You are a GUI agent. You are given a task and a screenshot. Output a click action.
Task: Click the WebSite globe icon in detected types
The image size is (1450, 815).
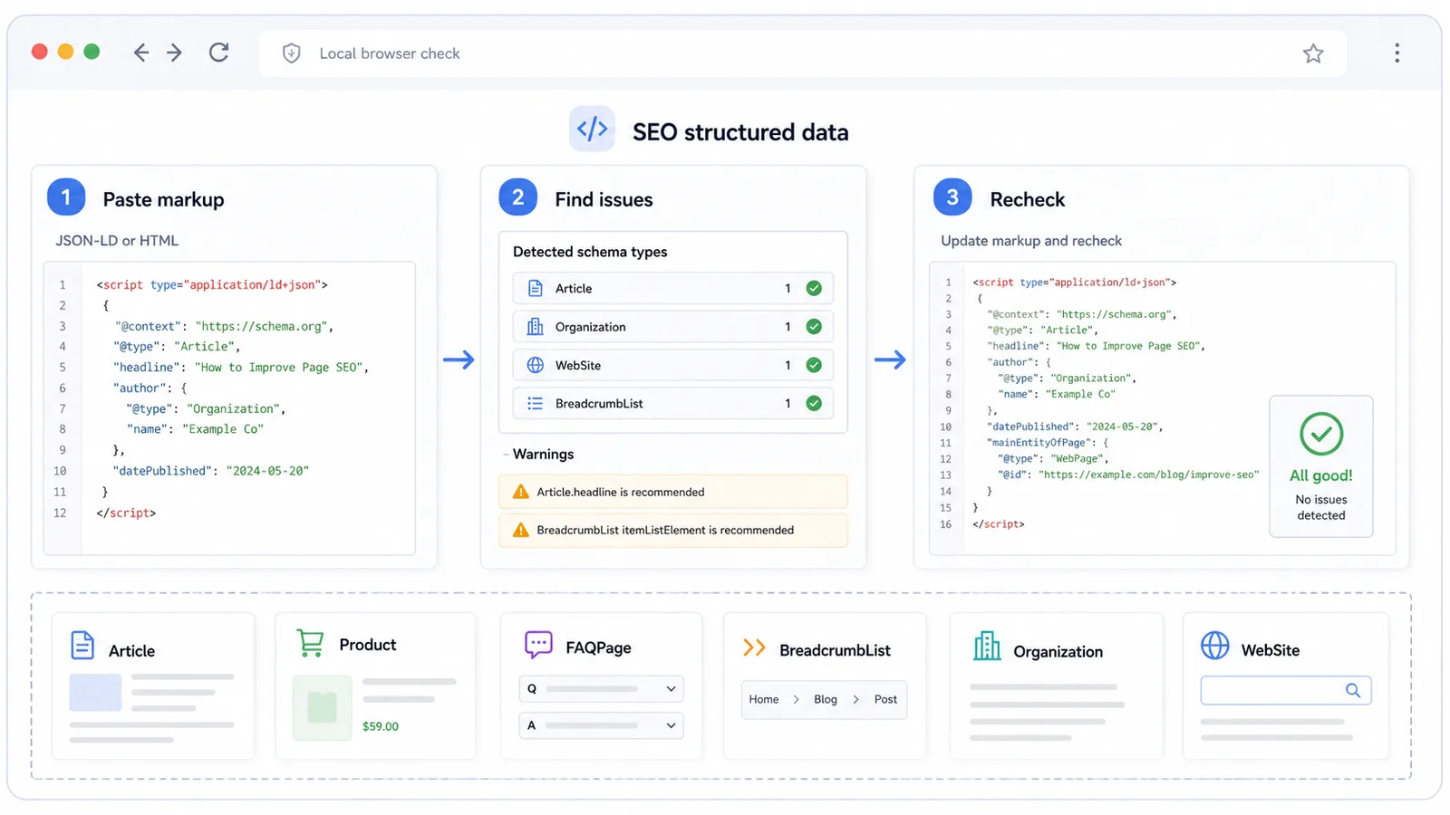tap(536, 365)
